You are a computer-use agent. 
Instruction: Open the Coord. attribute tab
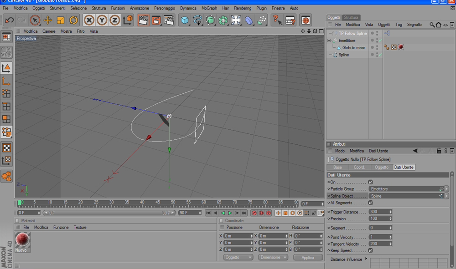pos(359,167)
